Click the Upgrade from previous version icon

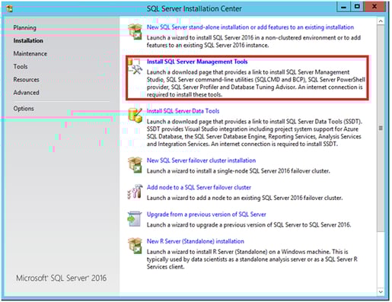(135, 218)
